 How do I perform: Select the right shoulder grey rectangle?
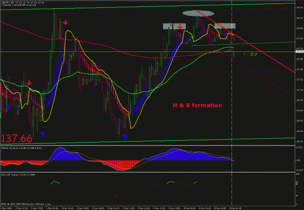click(x=225, y=26)
